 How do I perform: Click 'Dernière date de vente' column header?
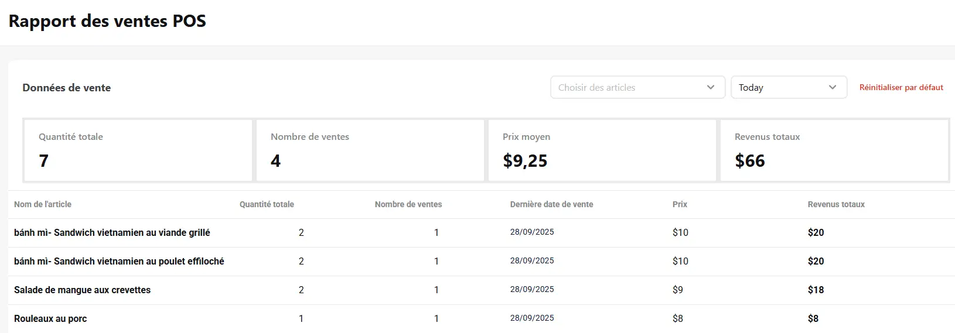(551, 204)
